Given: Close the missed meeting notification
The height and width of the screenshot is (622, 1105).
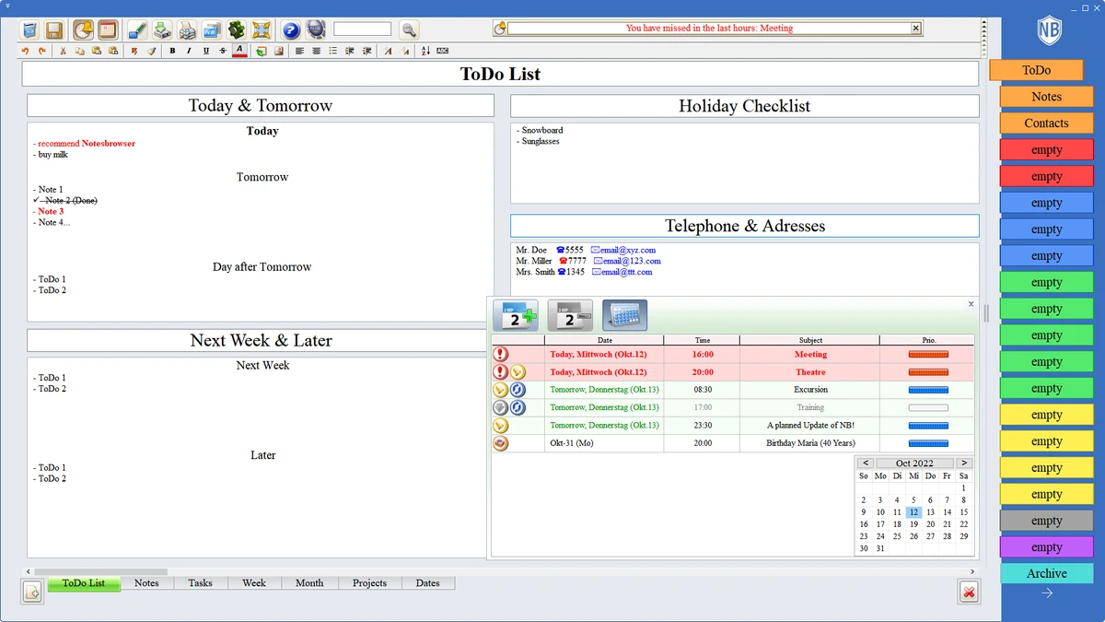Looking at the screenshot, I should (x=915, y=28).
